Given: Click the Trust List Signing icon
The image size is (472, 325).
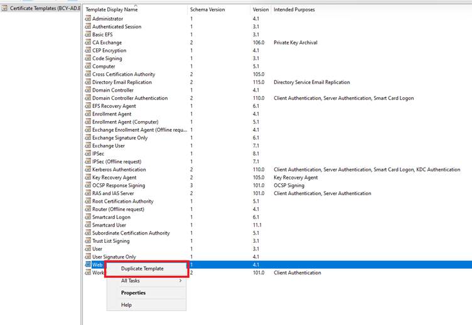Looking at the screenshot, I should coord(88,241).
